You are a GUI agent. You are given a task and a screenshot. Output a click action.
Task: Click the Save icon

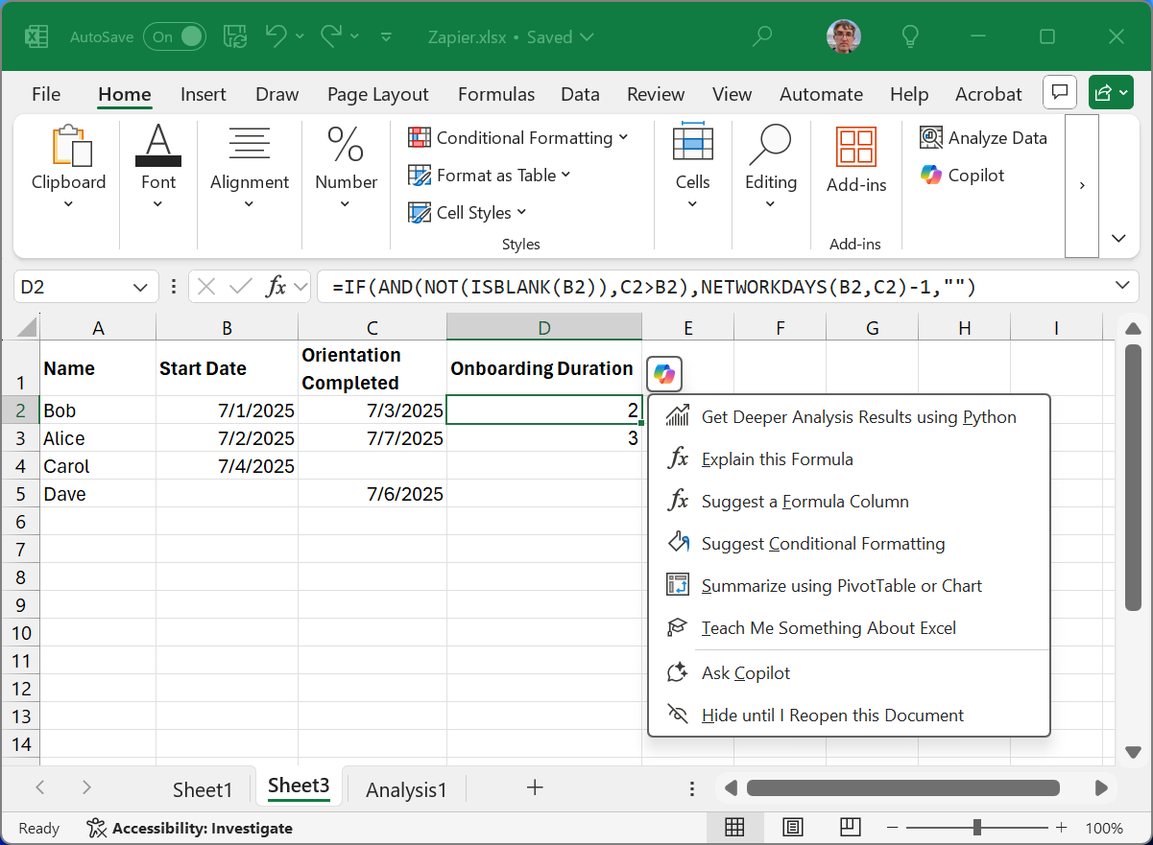point(233,36)
